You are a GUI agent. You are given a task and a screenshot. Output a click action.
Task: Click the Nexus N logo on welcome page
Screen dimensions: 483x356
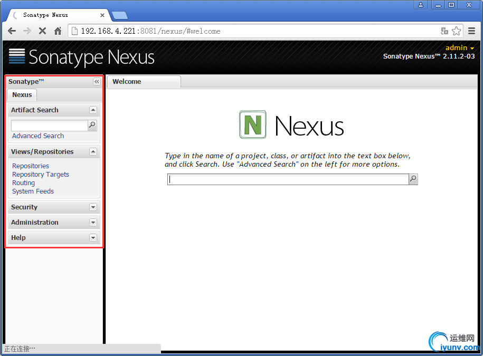(253, 124)
